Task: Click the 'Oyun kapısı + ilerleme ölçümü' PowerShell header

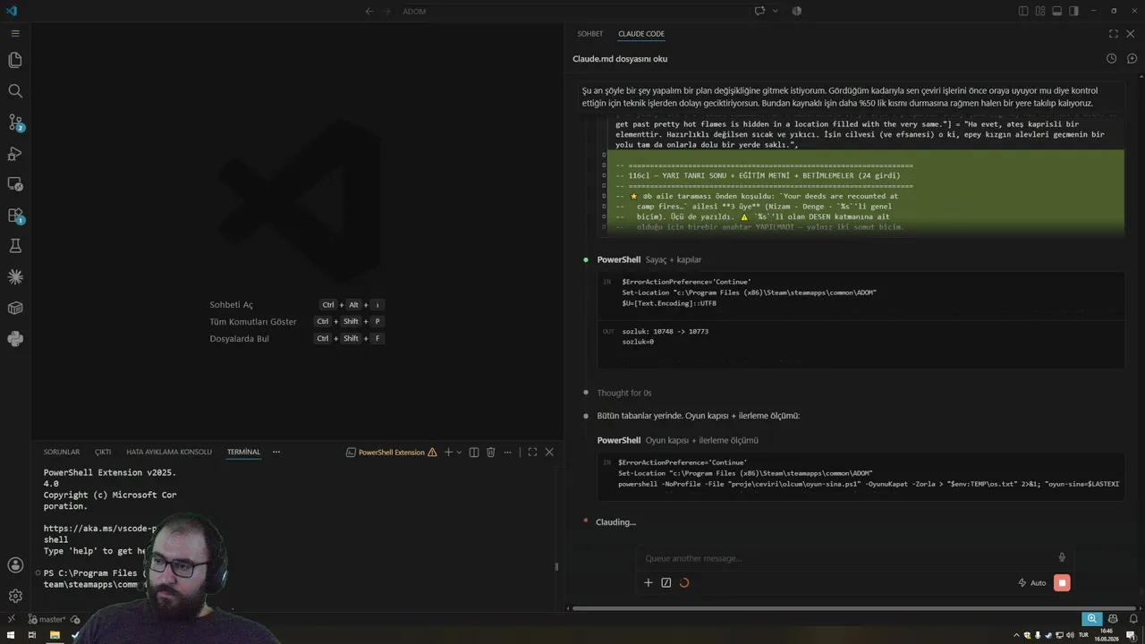Action: click(x=677, y=440)
